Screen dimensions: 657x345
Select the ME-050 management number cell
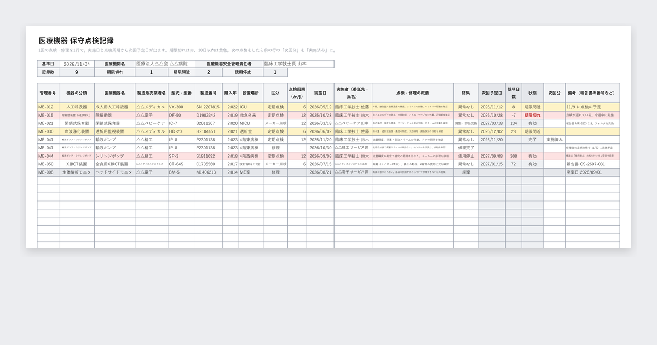(x=48, y=164)
